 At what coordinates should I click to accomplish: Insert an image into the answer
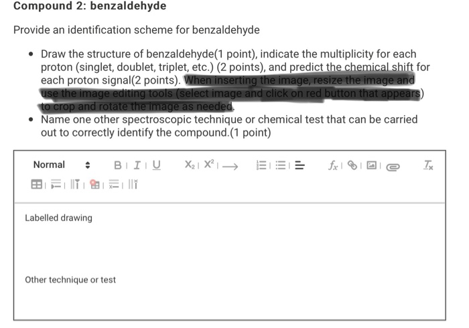pyautogui.click(x=371, y=165)
